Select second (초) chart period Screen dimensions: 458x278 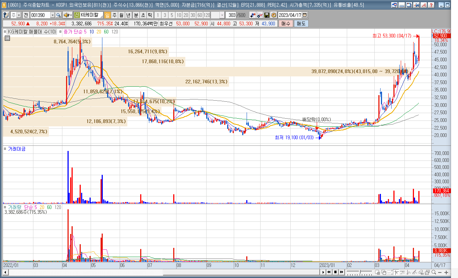(x=143, y=15)
